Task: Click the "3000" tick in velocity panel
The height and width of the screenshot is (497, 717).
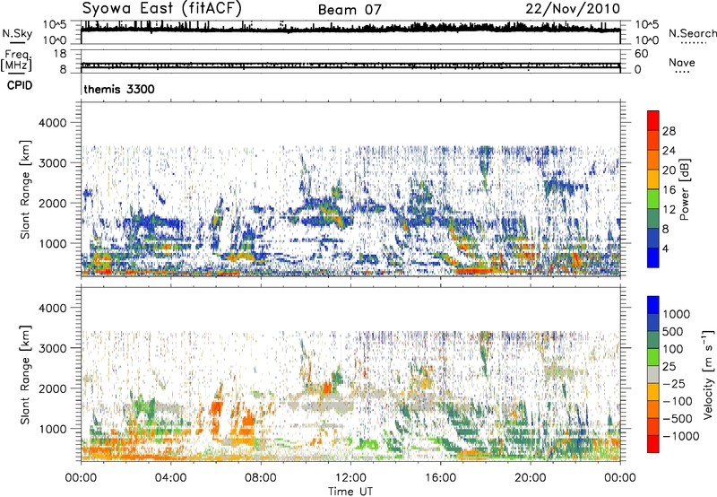Action: pyautogui.click(x=52, y=348)
